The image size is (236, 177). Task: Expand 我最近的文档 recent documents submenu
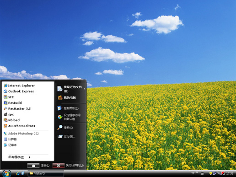[x=71, y=89]
